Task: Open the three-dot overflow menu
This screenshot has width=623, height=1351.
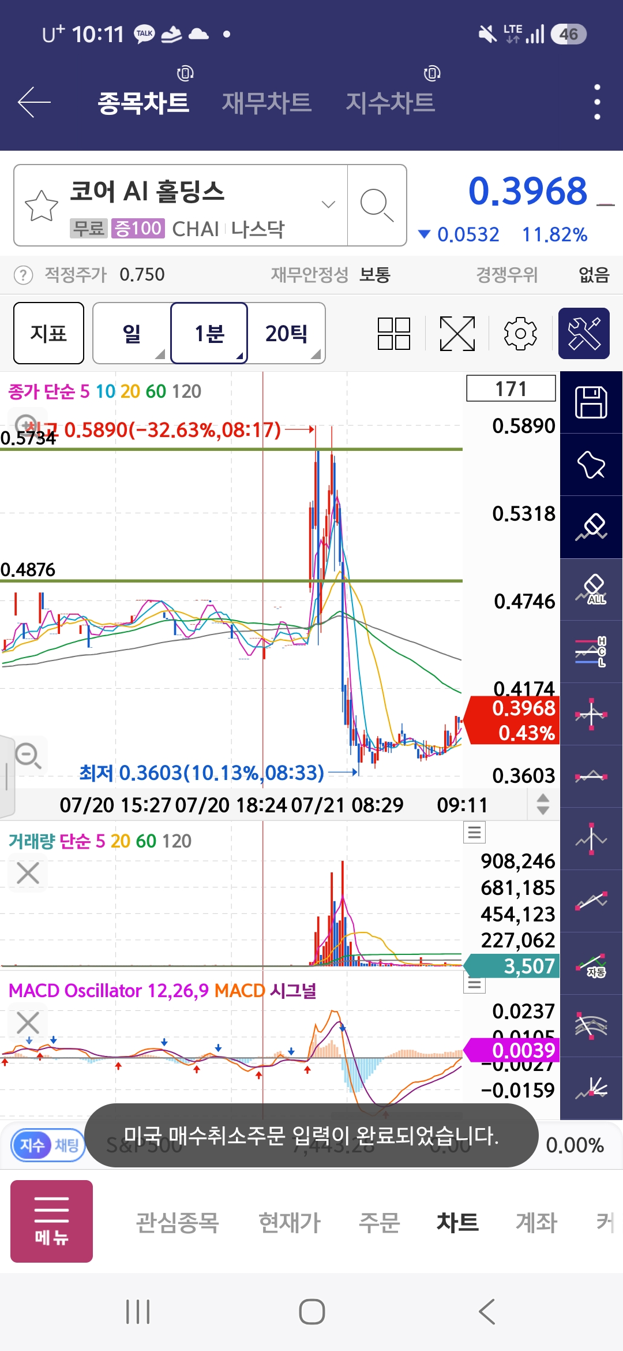Action: 597,102
